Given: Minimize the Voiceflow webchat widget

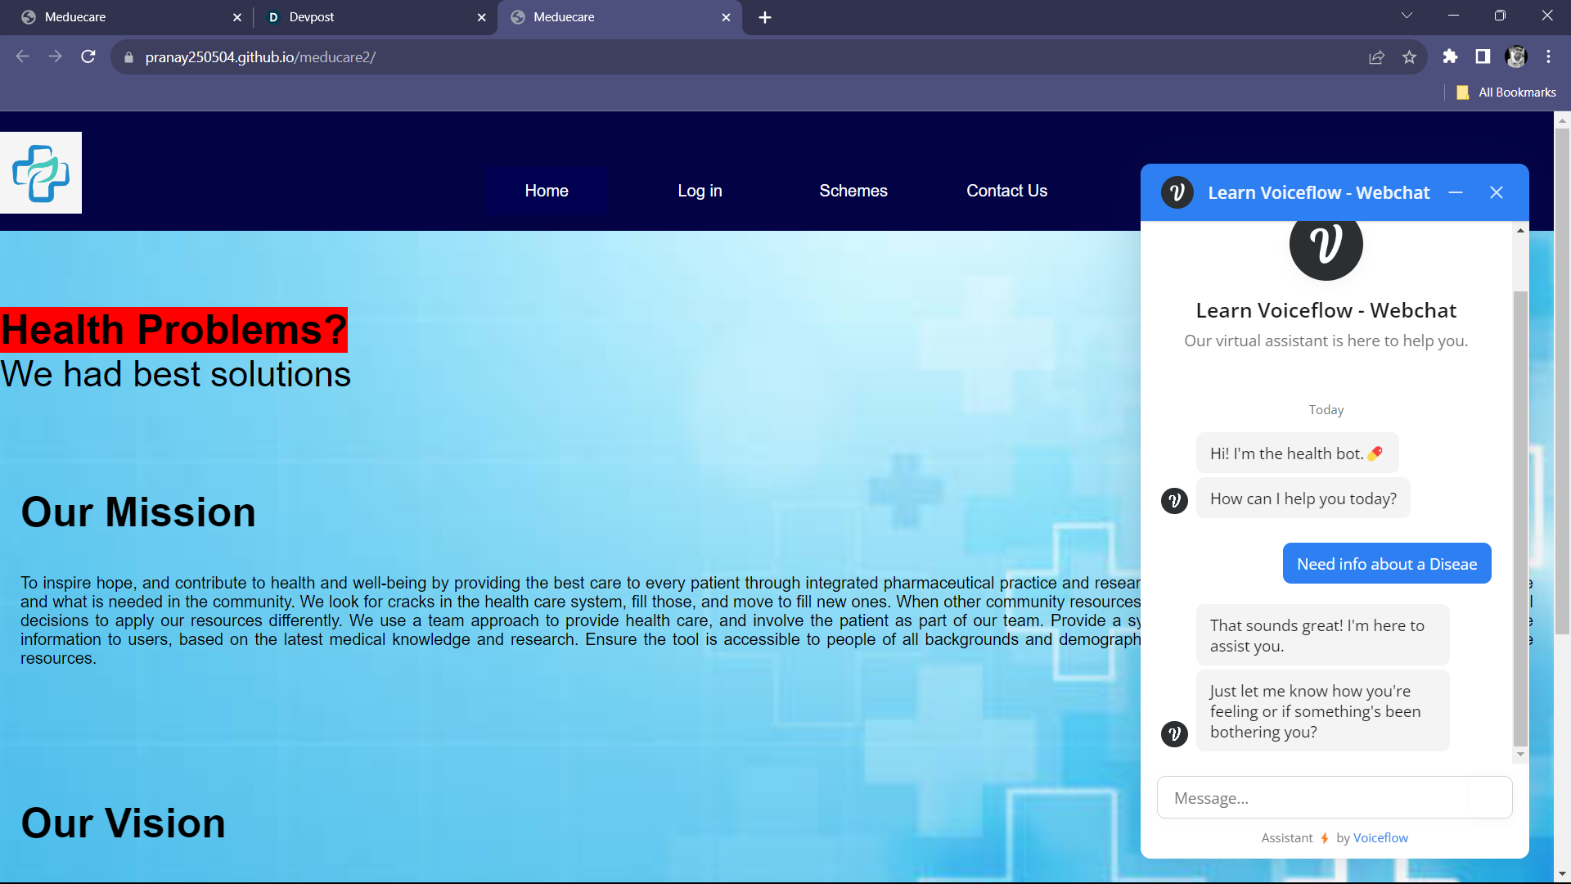Looking at the screenshot, I should click(x=1456, y=192).
